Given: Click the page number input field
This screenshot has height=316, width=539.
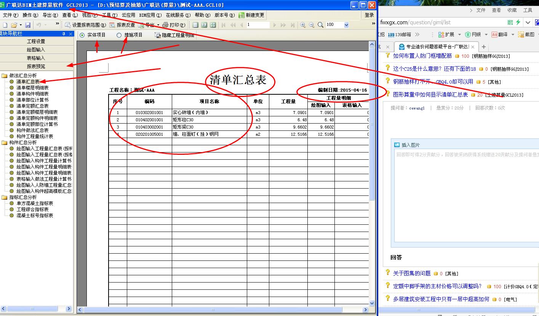Looking at the screenshot, I should tap(258, 25).
